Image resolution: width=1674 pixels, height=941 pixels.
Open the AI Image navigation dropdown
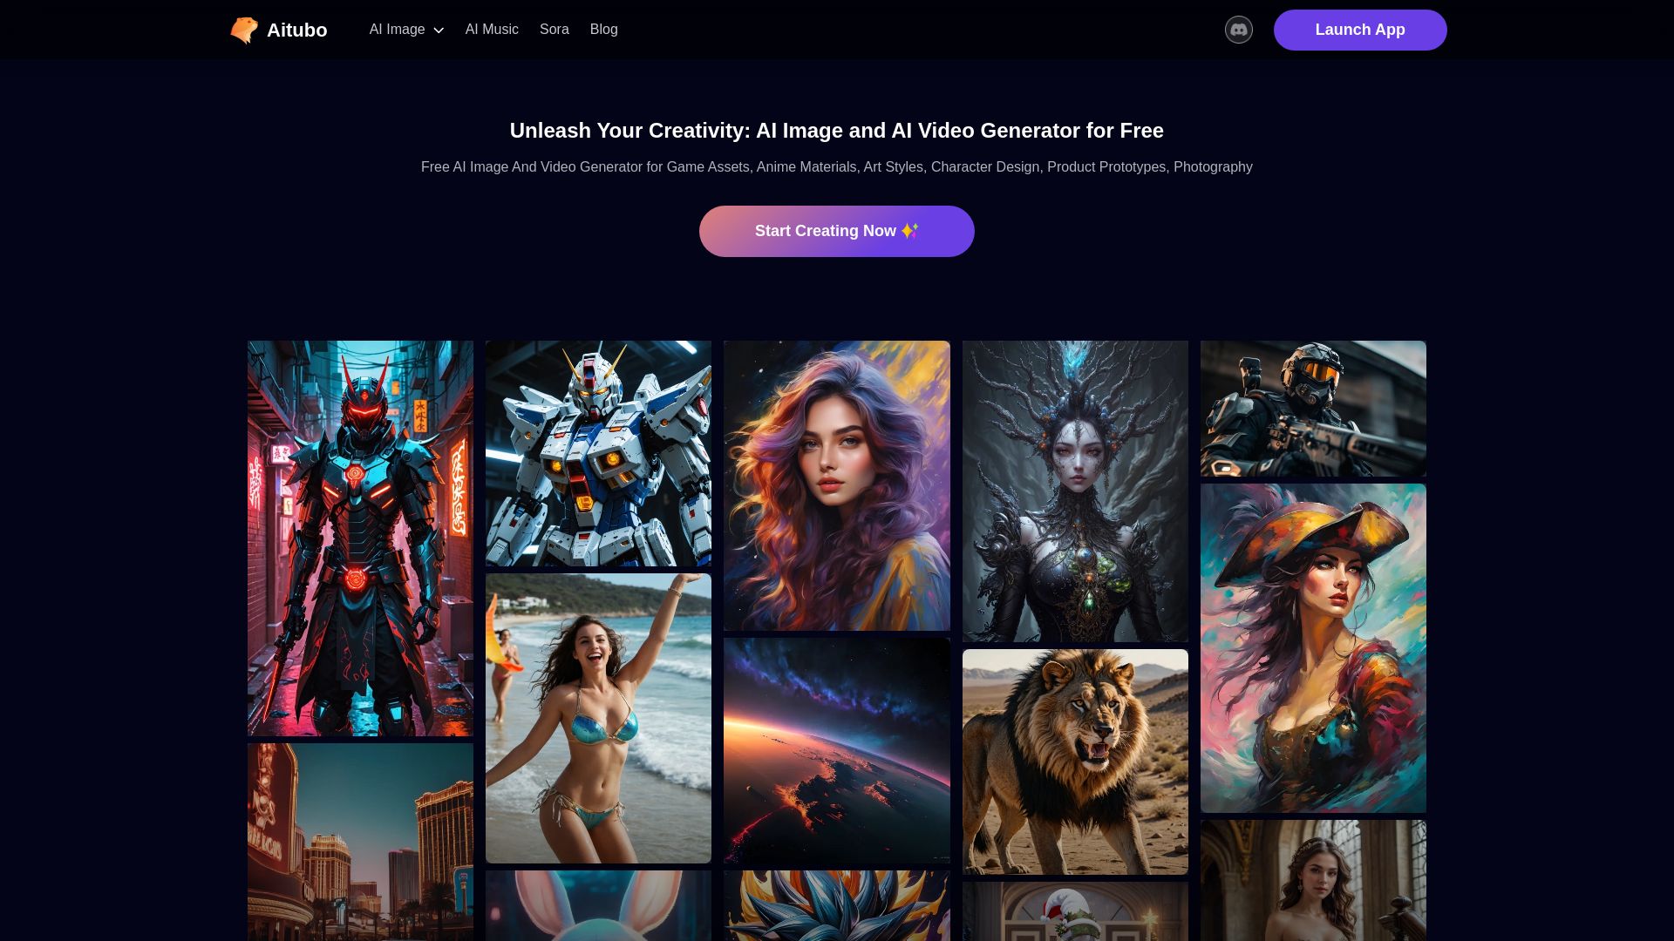click(405, 29)
